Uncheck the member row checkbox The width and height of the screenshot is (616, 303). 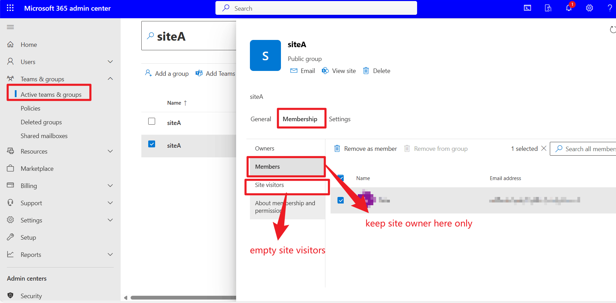pos(341,200)
